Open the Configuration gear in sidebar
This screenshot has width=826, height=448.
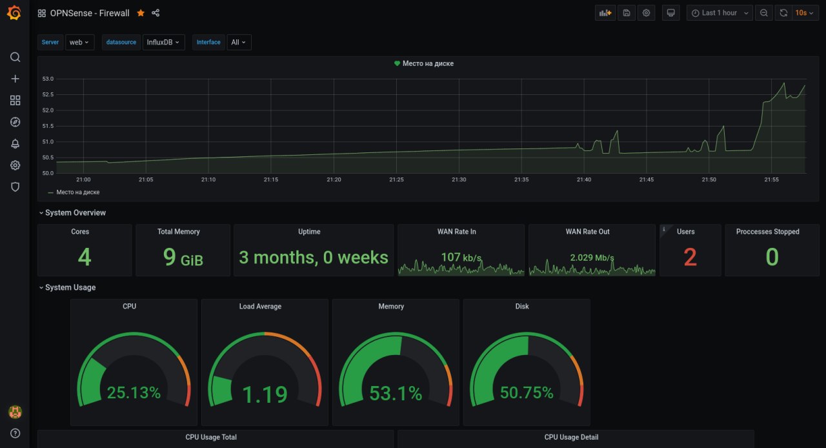tap(15, 165)
